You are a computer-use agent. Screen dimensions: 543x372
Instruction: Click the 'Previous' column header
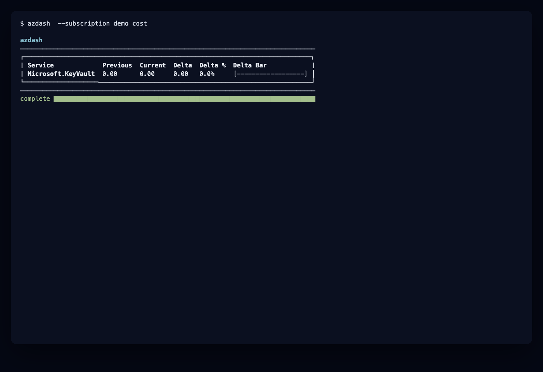pyautogui.click(x=117, y=65)
